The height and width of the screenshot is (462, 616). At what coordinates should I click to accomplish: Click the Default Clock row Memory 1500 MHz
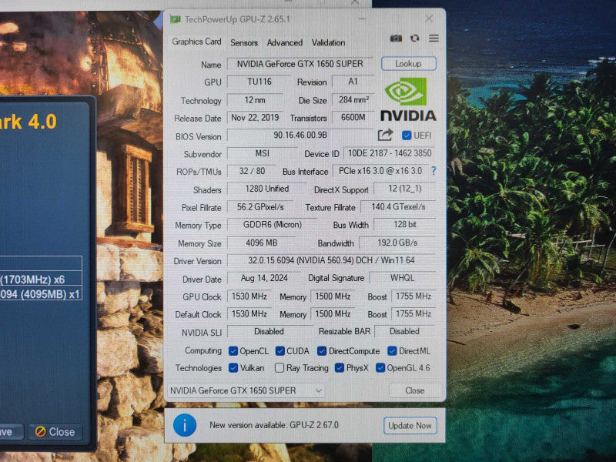click(x=333, y=314)
